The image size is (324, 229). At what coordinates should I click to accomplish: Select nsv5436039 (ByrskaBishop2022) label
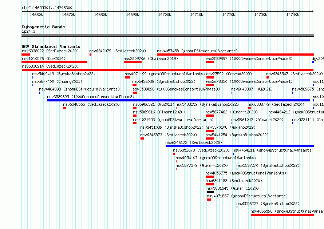(164, 81)
